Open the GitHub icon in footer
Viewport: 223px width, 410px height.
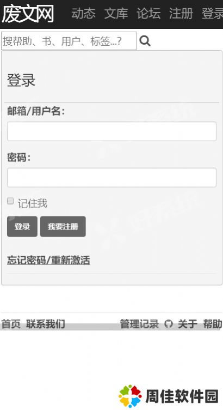pyautogui.click(x=169, y=324)
